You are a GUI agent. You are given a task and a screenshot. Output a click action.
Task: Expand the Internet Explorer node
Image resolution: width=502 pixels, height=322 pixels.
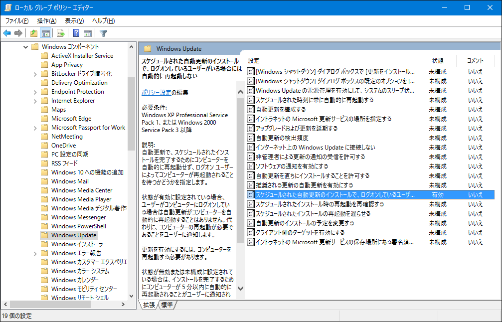coord(35,101)
